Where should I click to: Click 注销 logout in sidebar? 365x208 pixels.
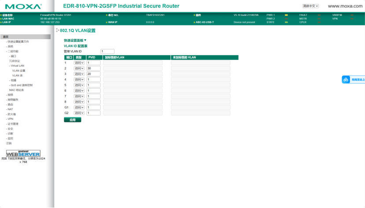click(9, 143)
